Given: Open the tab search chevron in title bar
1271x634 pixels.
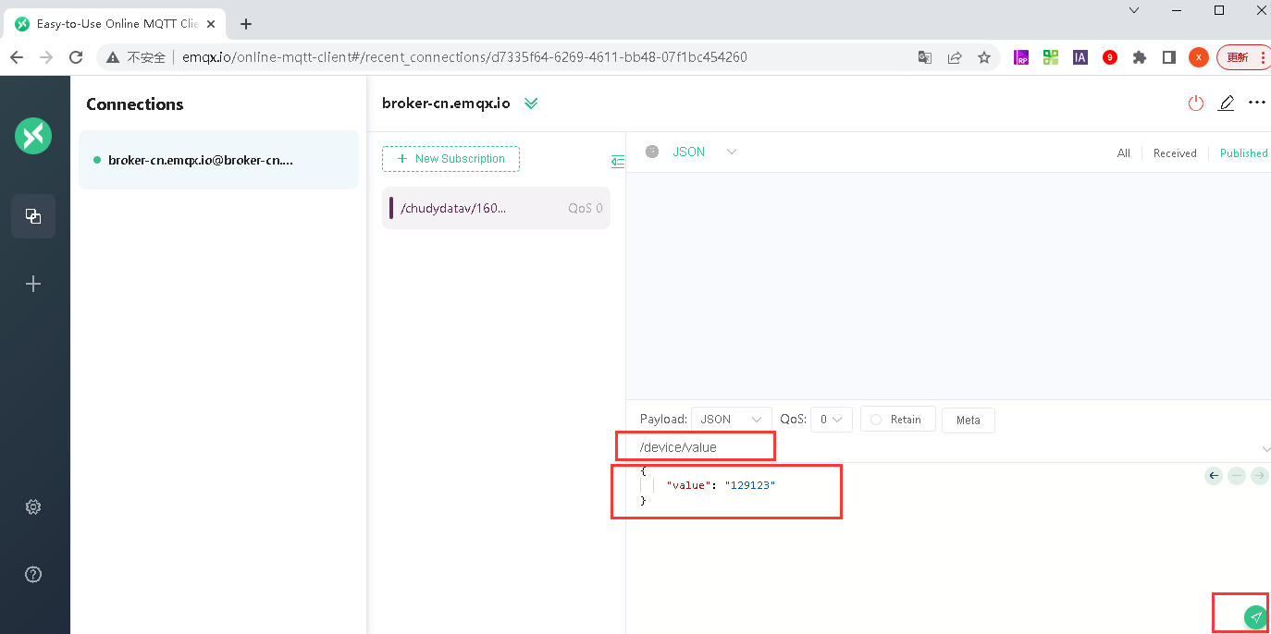Looking at the screenshot, I should pos(1135,10).
